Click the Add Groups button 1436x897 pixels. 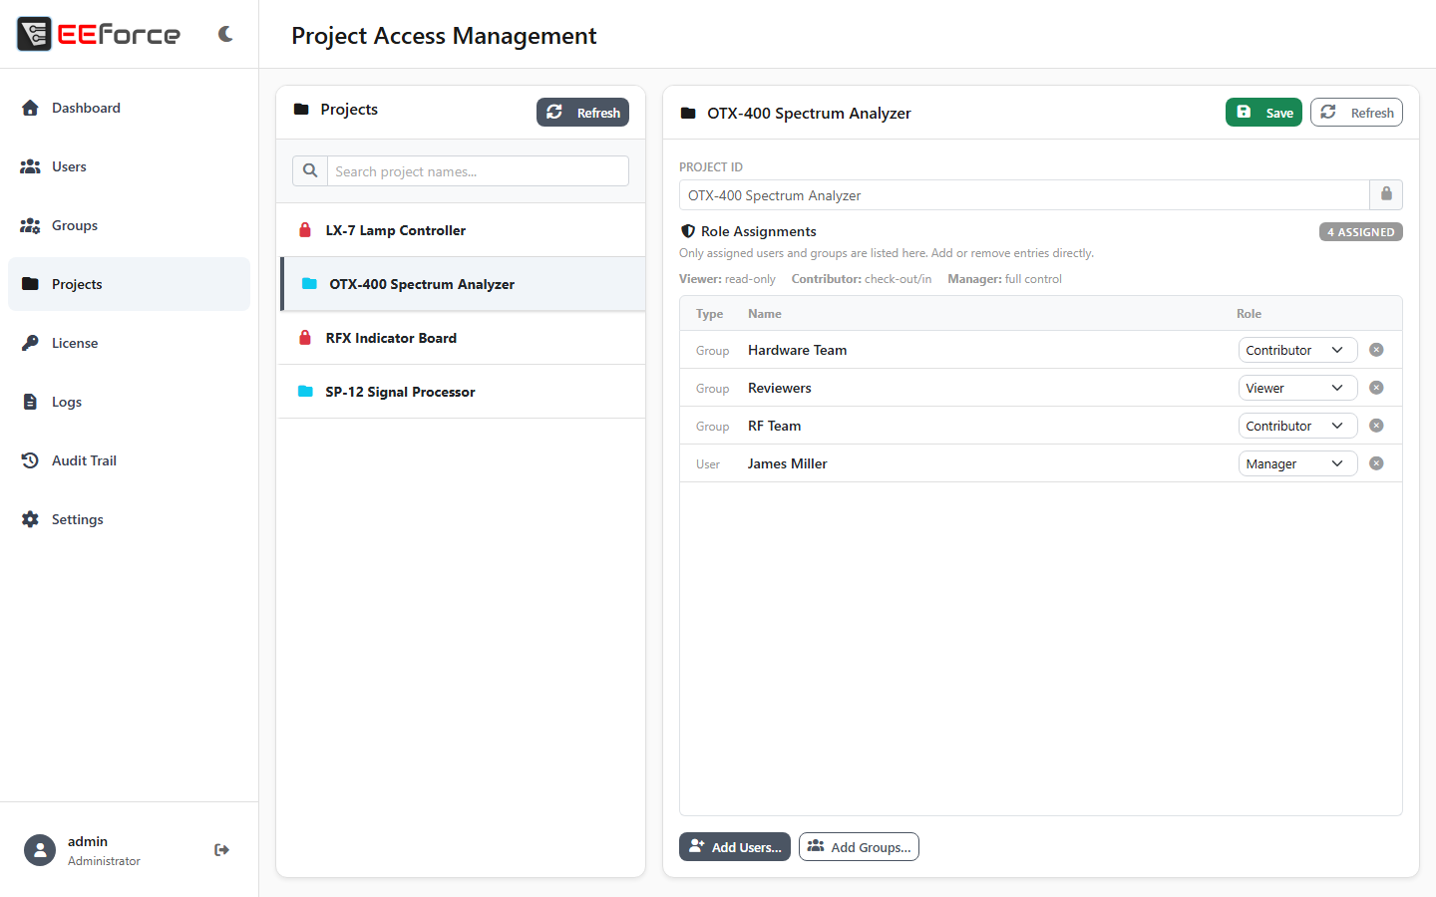pos(859,847)
